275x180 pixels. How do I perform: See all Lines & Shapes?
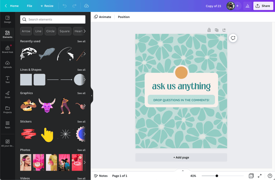[x=81, y=70]
